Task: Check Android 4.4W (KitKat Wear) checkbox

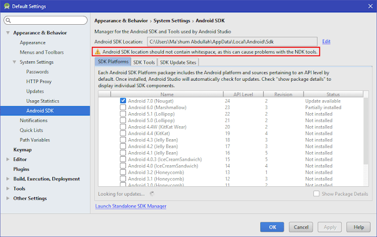Action: (x=123, y=127)
